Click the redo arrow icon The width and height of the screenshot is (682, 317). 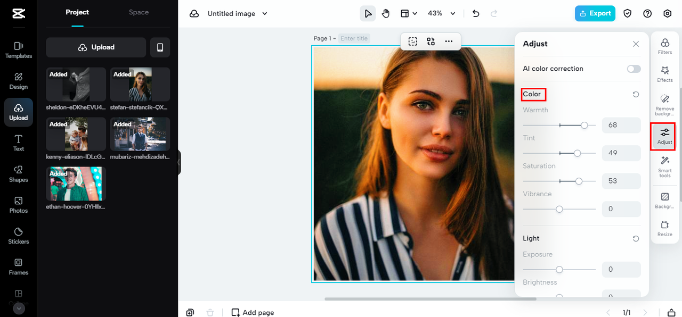(494, 13)
